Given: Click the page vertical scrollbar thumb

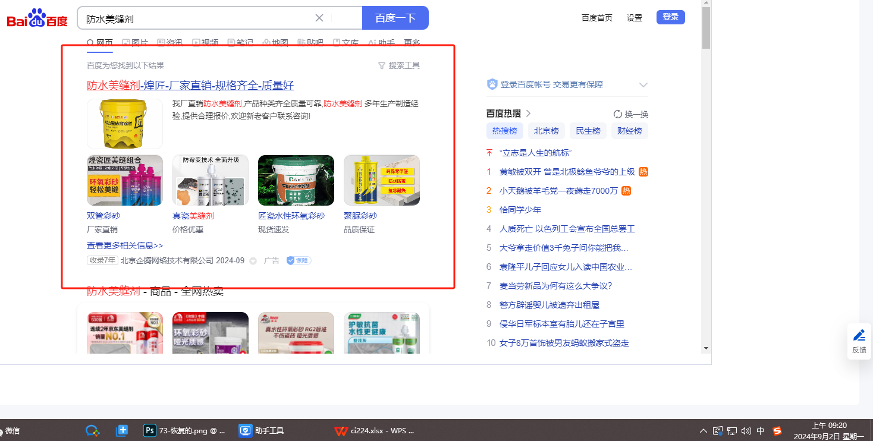Looking at the screenshot, I should (x=706, y=28).
